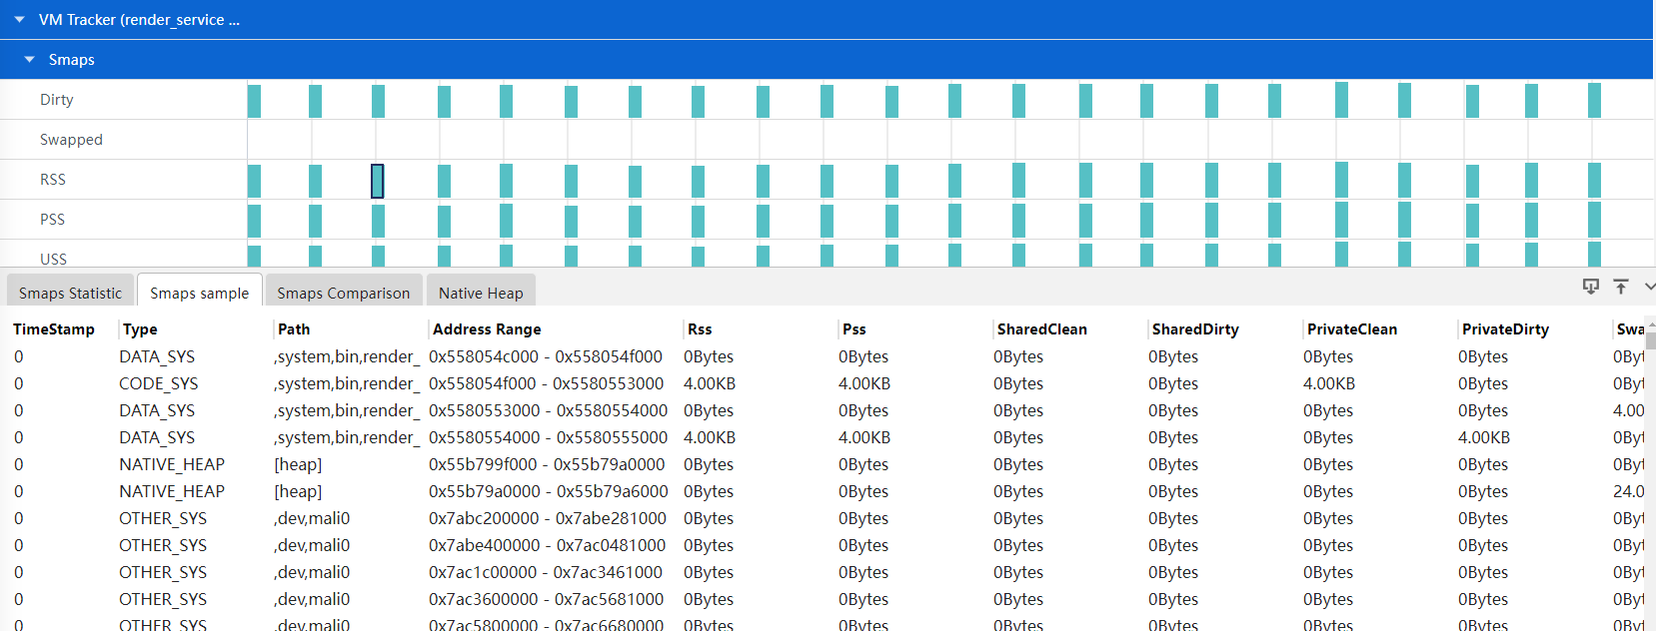Click the Swapped track label

[x=71, y=140]
